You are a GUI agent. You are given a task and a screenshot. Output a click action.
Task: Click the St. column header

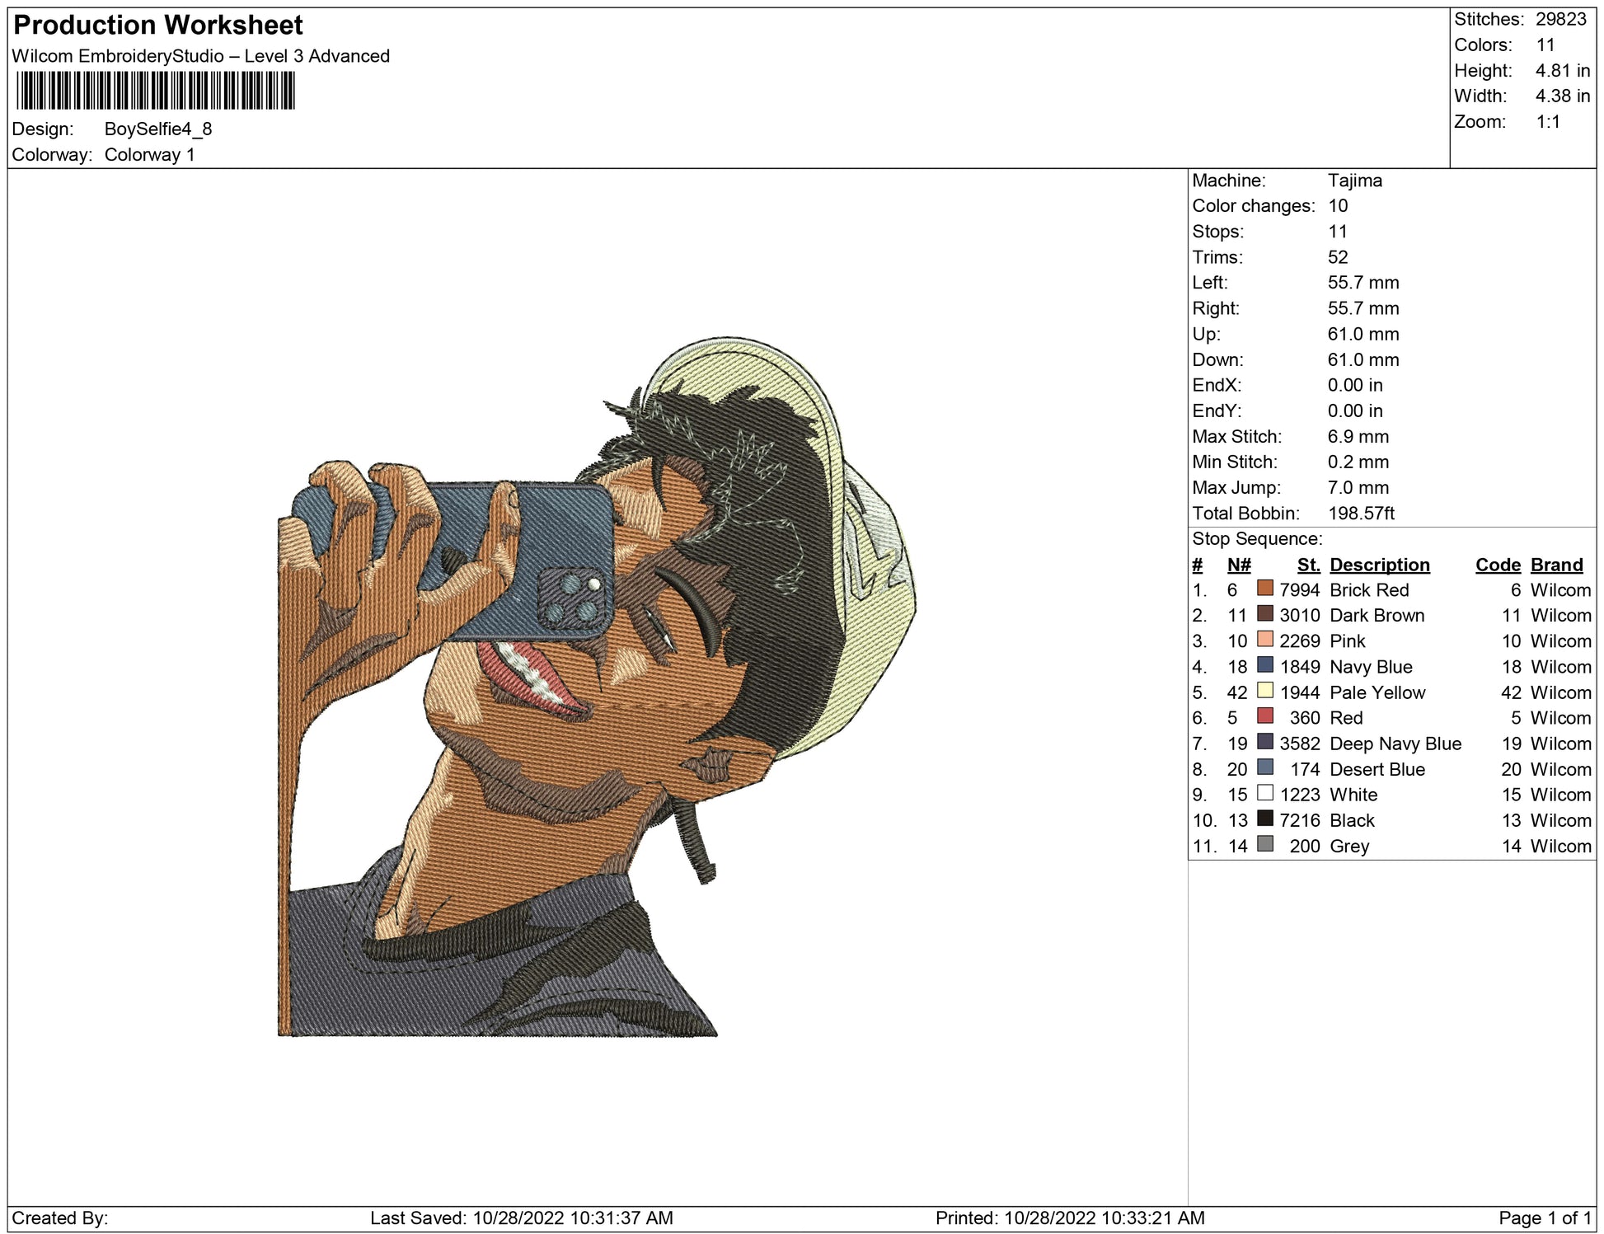pyautogui.click(x=1307, y=565)
